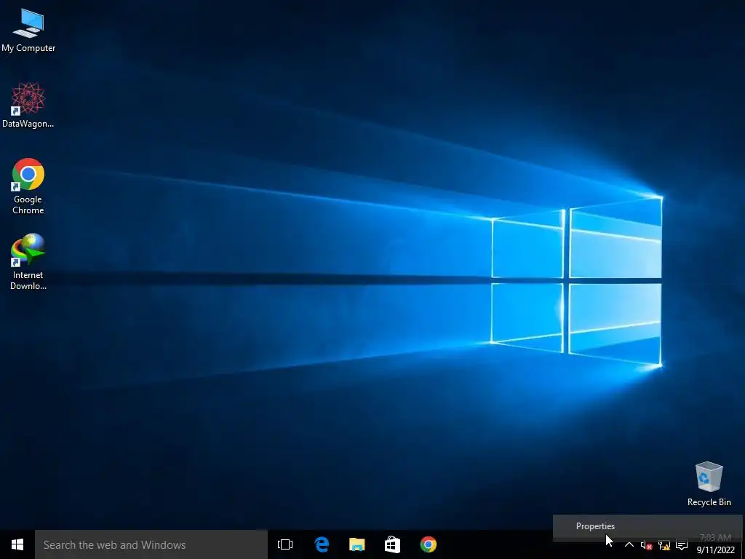The height and width of the screenshot is (559, 745).
Task: Open File Explorer from the taskbar
Action: point(357,544)
